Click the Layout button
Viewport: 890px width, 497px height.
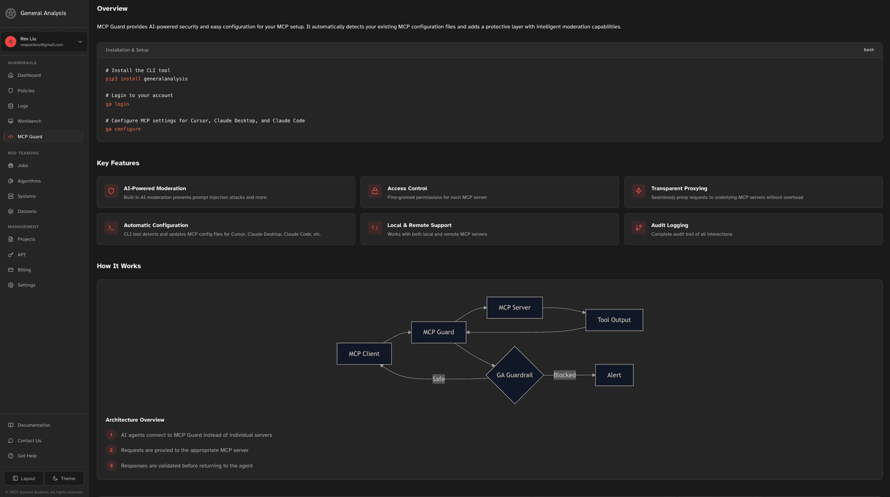24,478
